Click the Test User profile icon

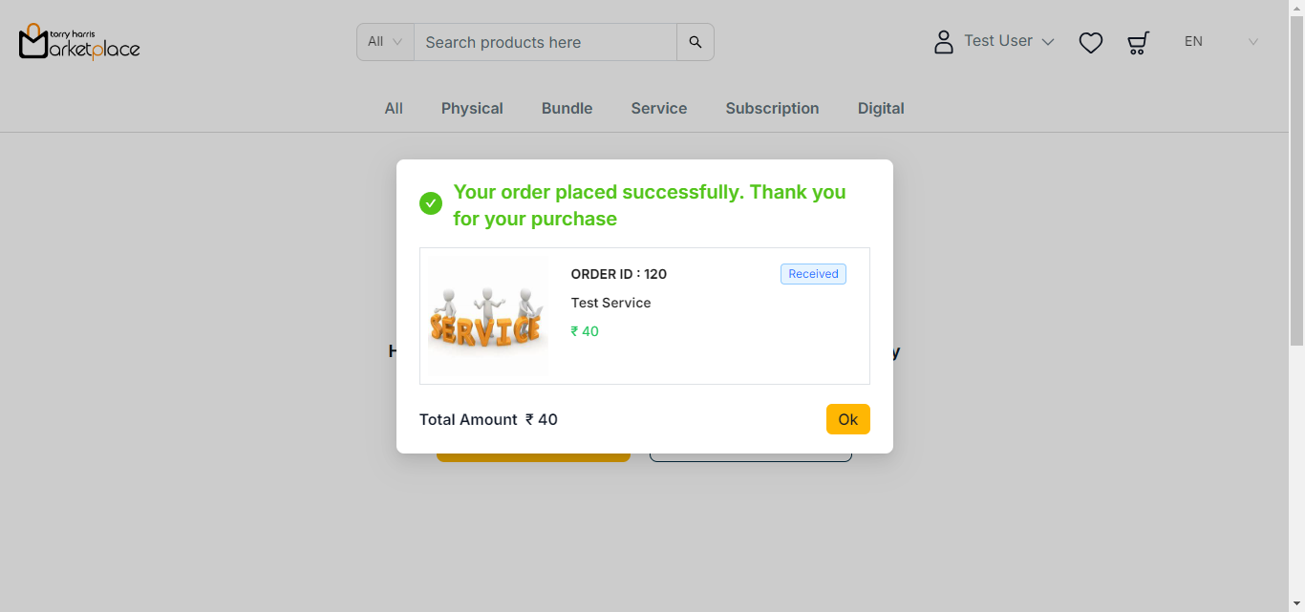pos(944,42)
